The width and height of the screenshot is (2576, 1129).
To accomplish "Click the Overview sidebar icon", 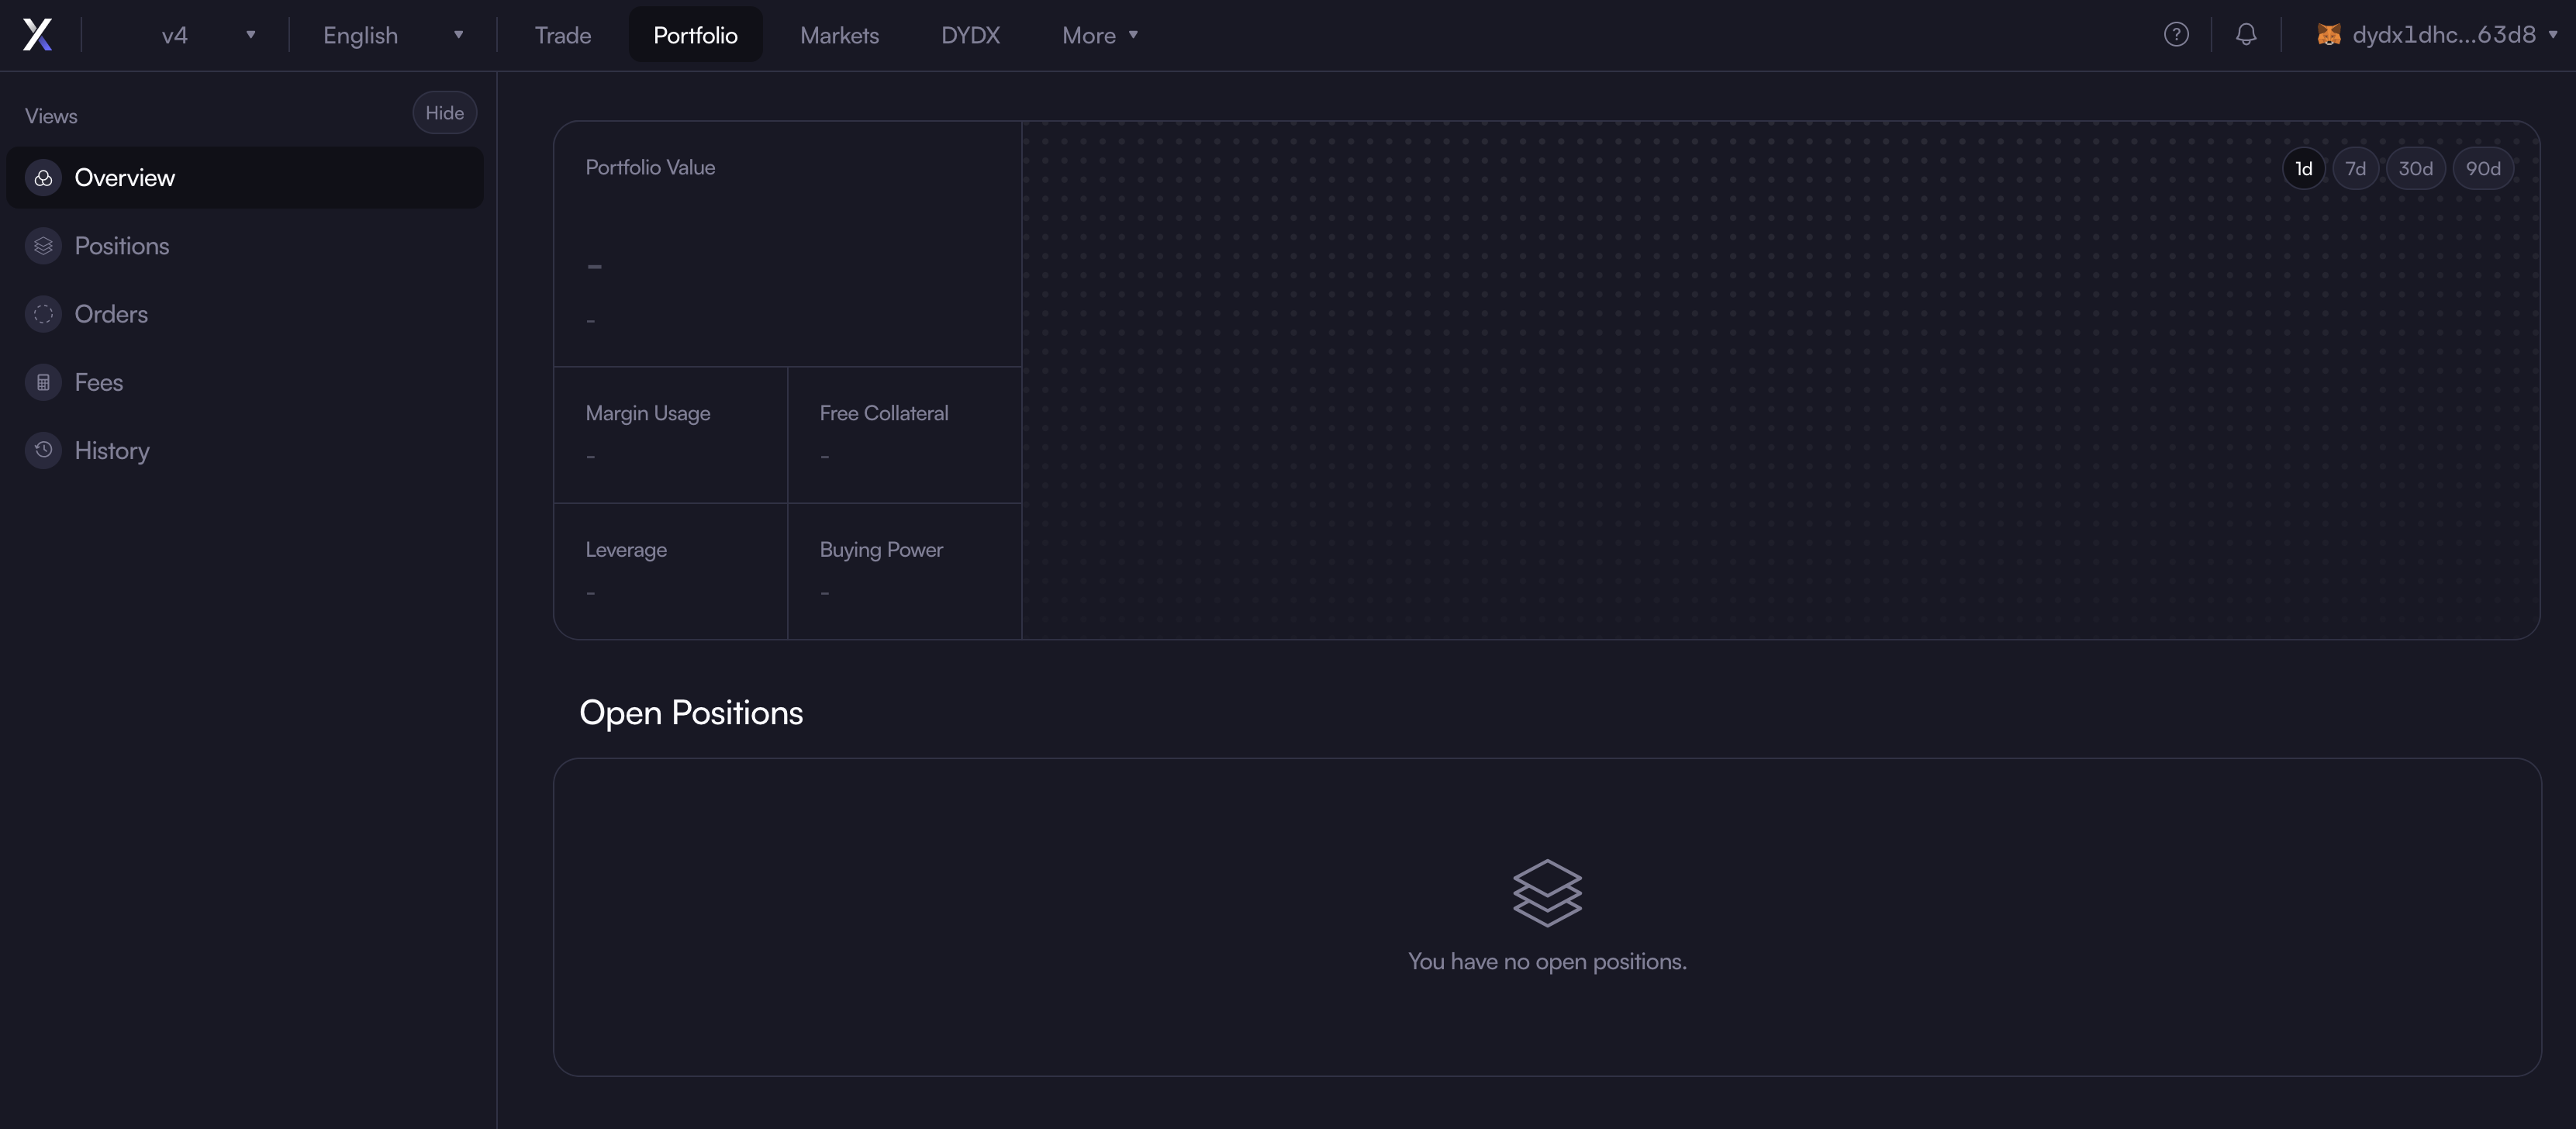I will (x=43, y=178).
